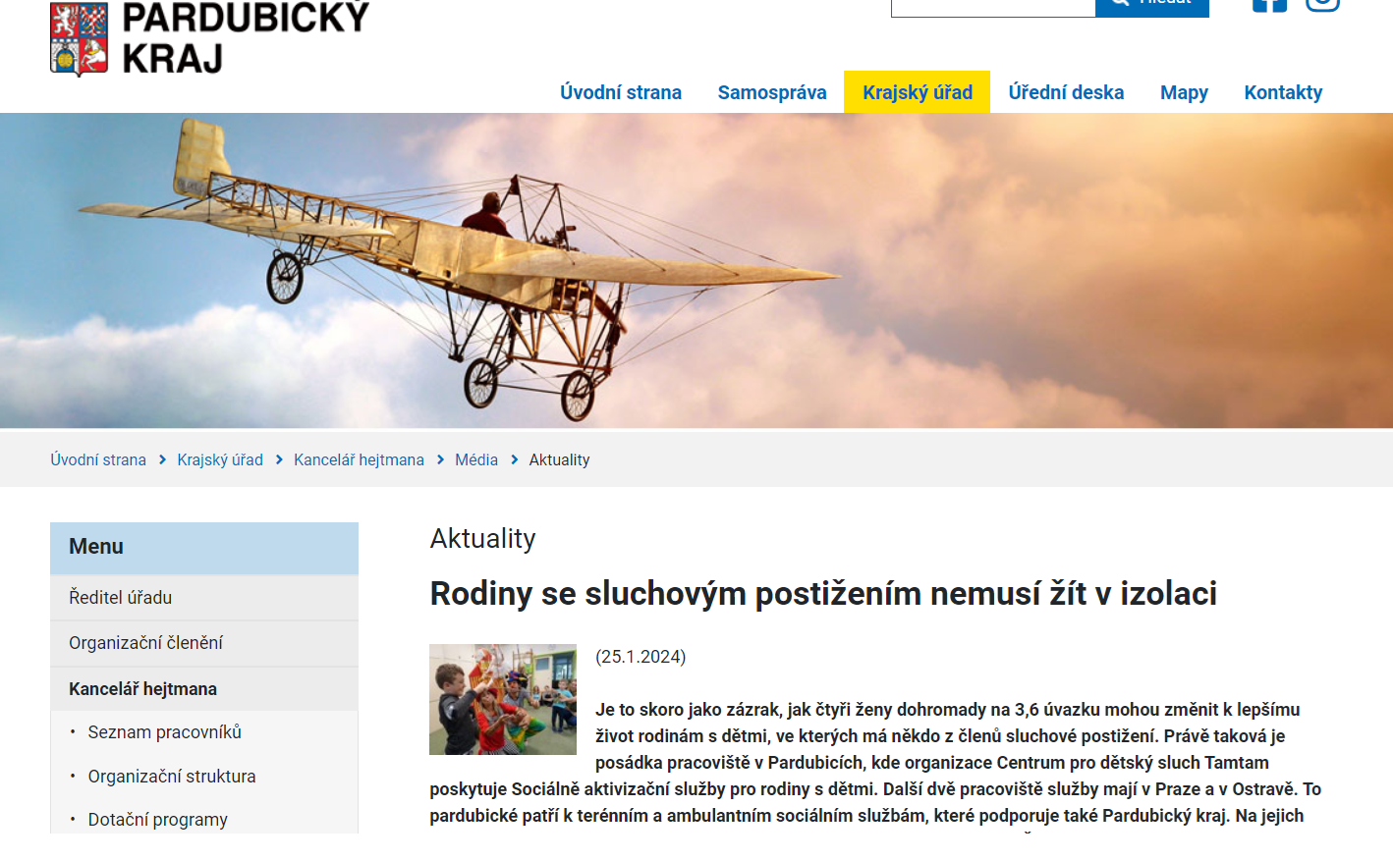Open Ředitel úřadu in the sidebar menu
Image resolution: width=1393 pixels, height=861 pixels.
tap(121, 597)
